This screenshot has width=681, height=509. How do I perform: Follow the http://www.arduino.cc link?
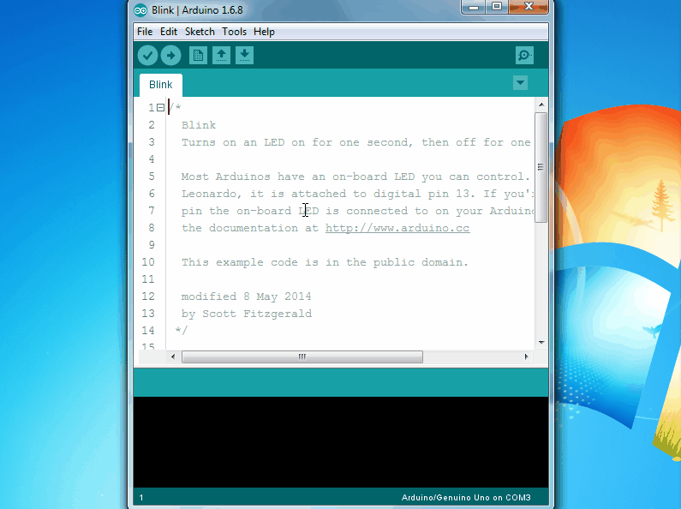[x=397, y=229]
